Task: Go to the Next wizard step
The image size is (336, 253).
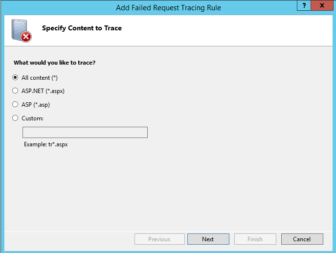Action: click(208, 239)
